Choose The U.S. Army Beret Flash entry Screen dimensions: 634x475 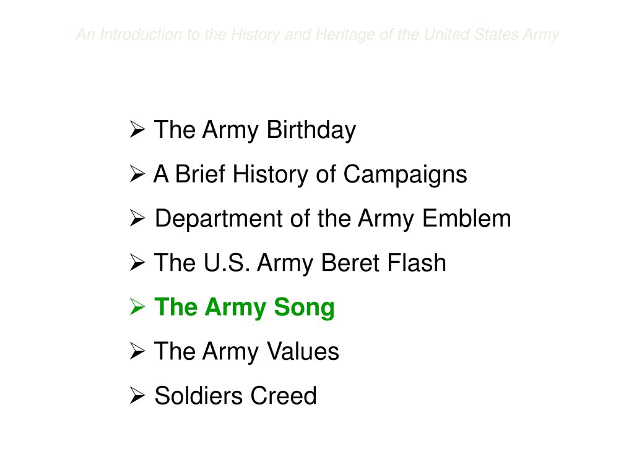click(x=300, y=263)
